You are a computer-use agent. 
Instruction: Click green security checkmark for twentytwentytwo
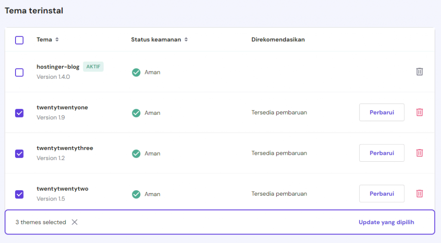(136, 194)
